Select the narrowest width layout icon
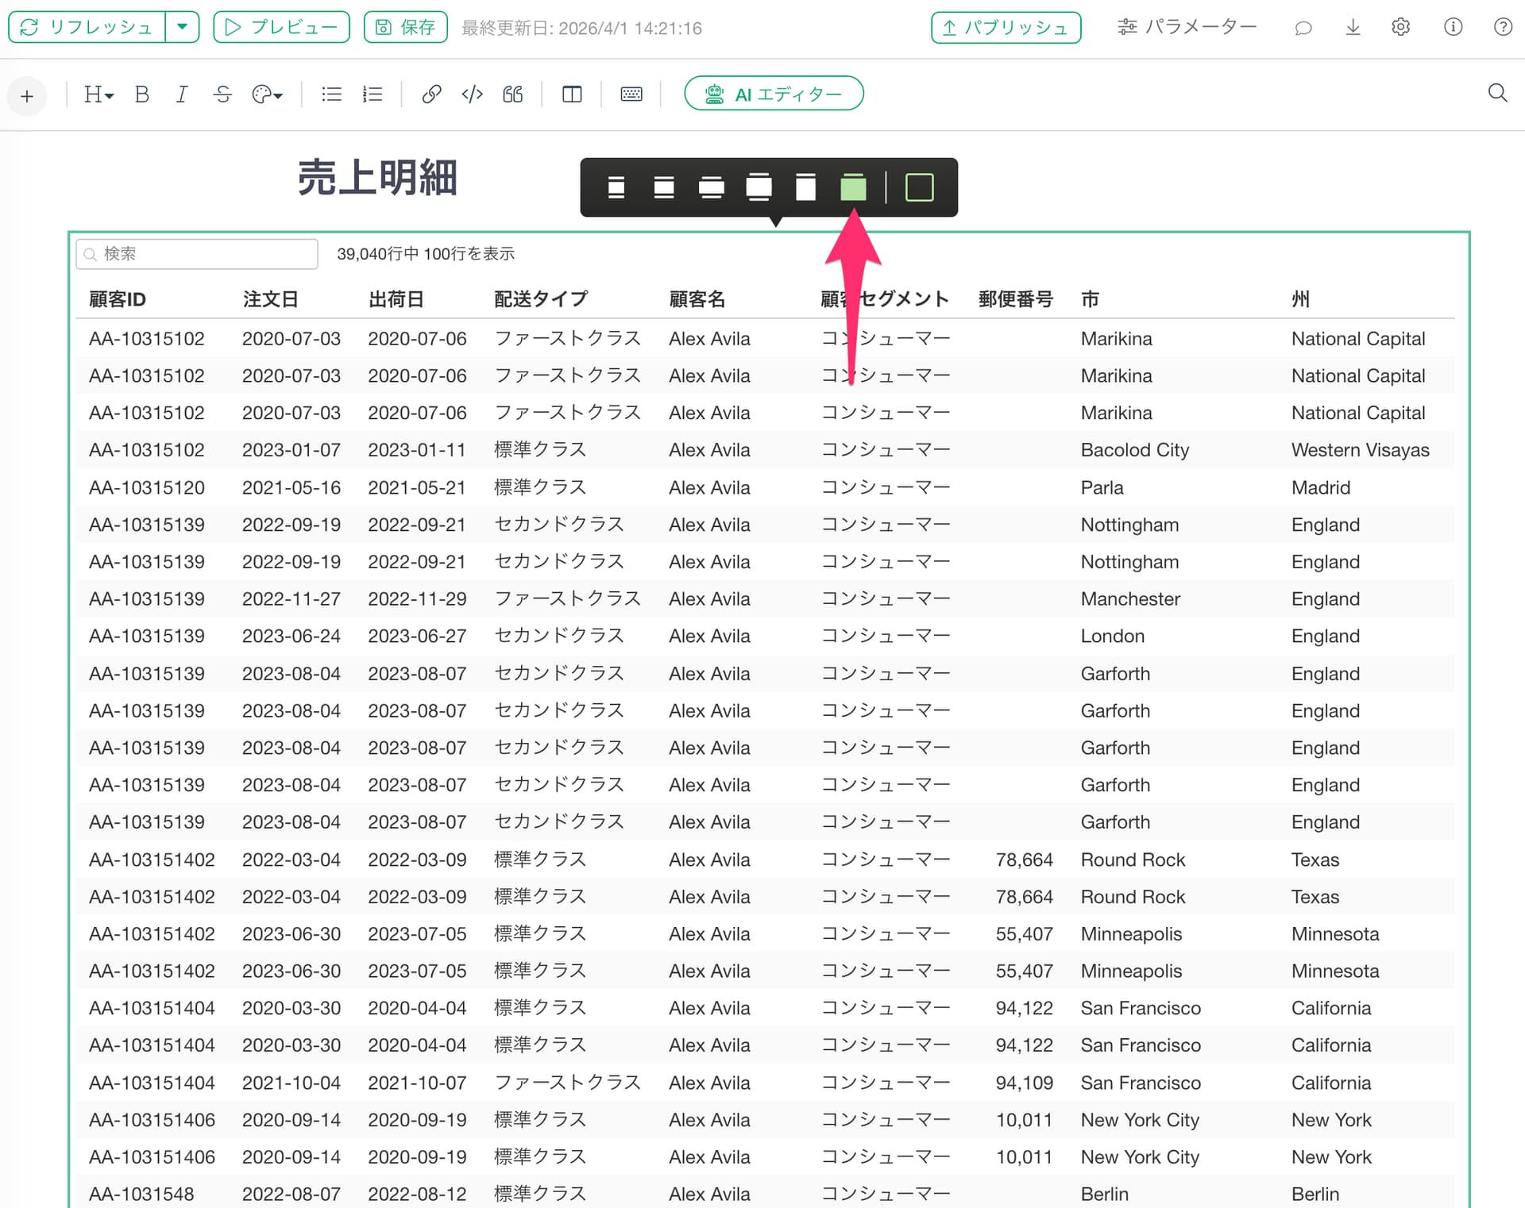Screen dimensions: 1525x1208 point(616,188)
